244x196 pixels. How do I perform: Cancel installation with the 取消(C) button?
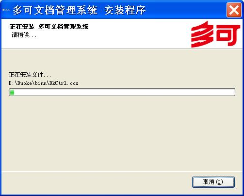pos(213,182)
